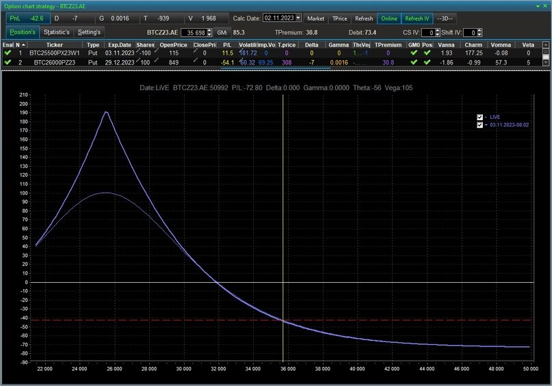This screenshot has height=386, width=552.
Task: Click the BTCZ23.AE price spinner arrows
Action: [211, 32]
